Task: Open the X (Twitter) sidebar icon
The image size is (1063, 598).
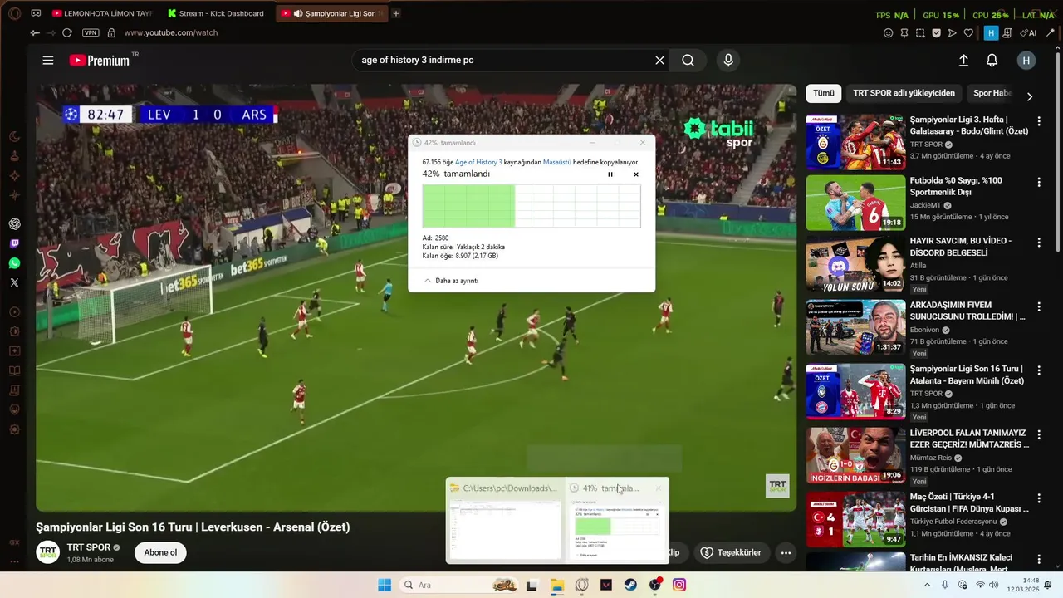Action: (x=14, y=282)
